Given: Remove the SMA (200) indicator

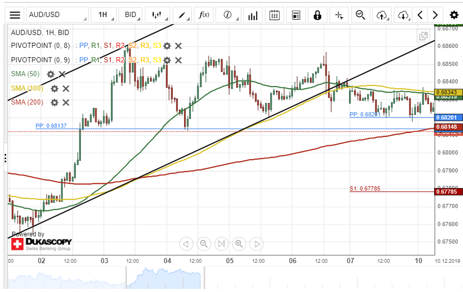Looking at the screenshot, I should pos(66,102).
